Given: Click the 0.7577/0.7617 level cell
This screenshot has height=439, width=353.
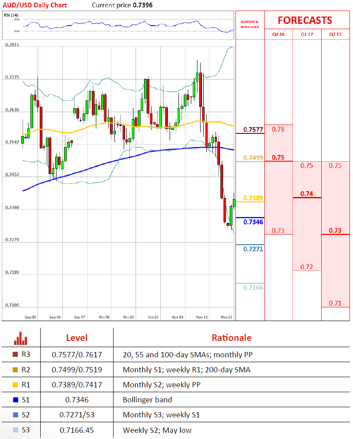Looking at the screenshot, I should [77, 355].
